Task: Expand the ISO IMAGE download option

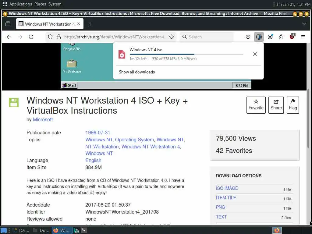Action: tap(227, 188)
